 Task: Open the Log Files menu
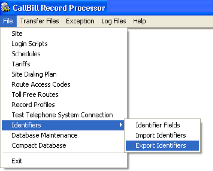pyautogui.click(x=114, y=21)
